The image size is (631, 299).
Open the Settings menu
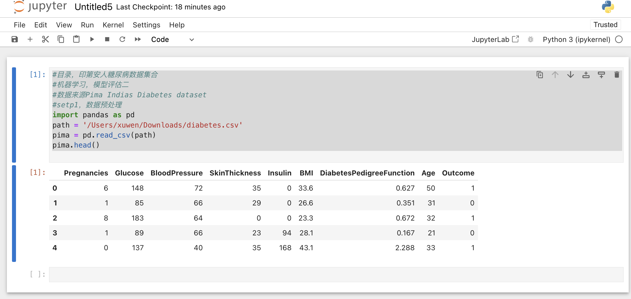[x=146, y=25]
